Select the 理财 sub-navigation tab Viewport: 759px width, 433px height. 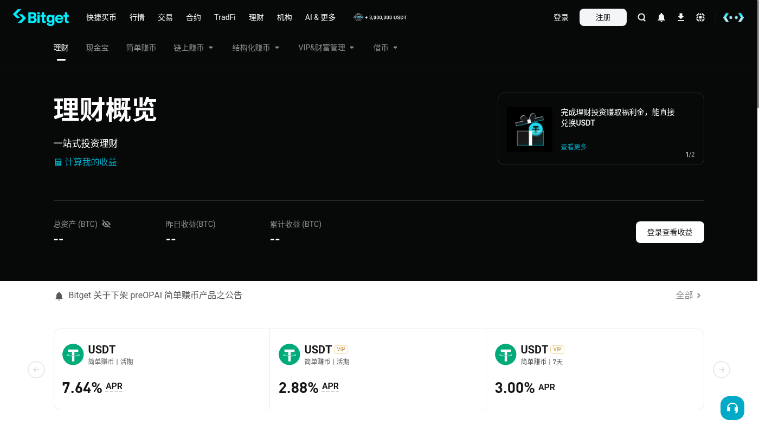61,48
